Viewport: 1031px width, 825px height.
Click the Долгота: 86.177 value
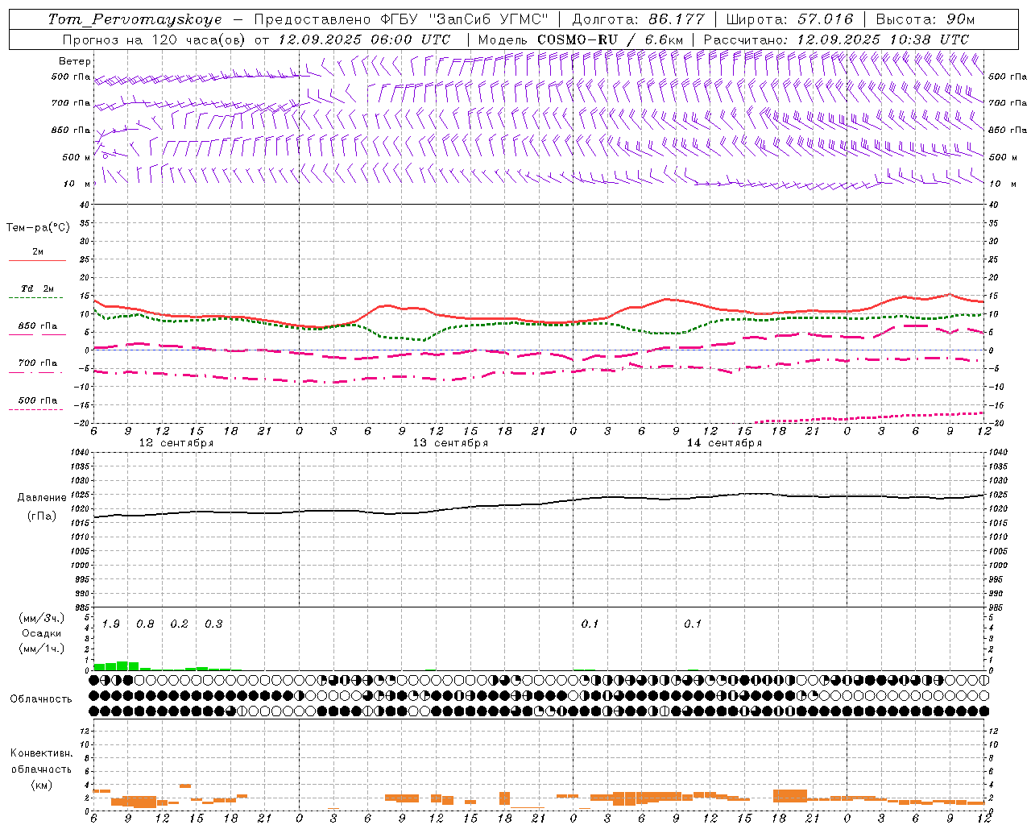tap(639, 19)
